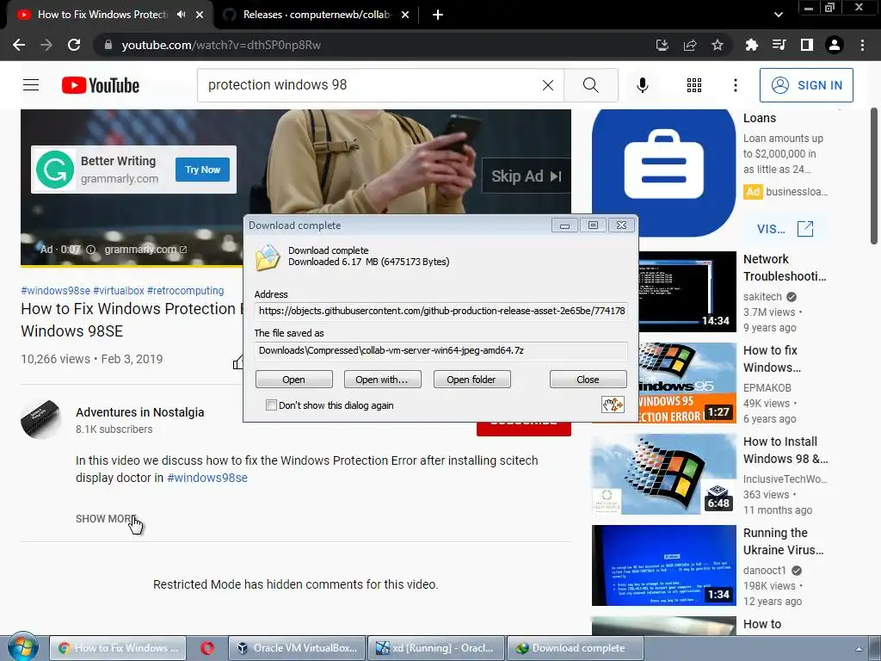
Task: Check Don't show this dialog again
Action: [x=271, y=405]
